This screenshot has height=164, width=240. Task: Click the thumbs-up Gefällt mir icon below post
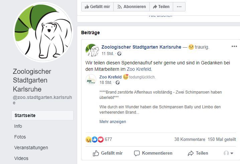click(96, 153)
